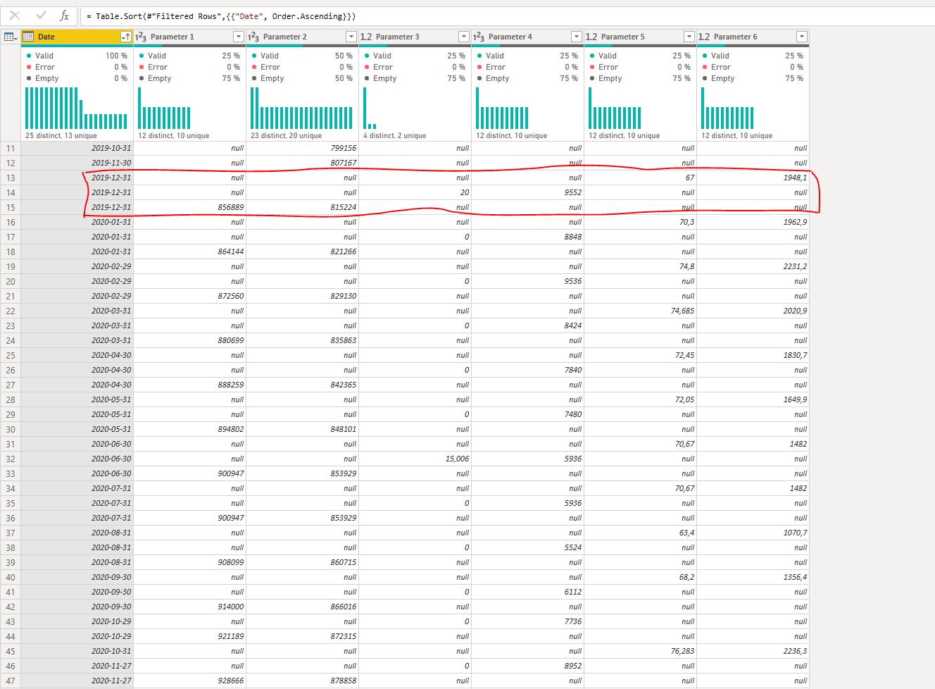Click the 123 type icon of Parameter 2
This screenshot has width=935, height=689.
click(253, 37)
